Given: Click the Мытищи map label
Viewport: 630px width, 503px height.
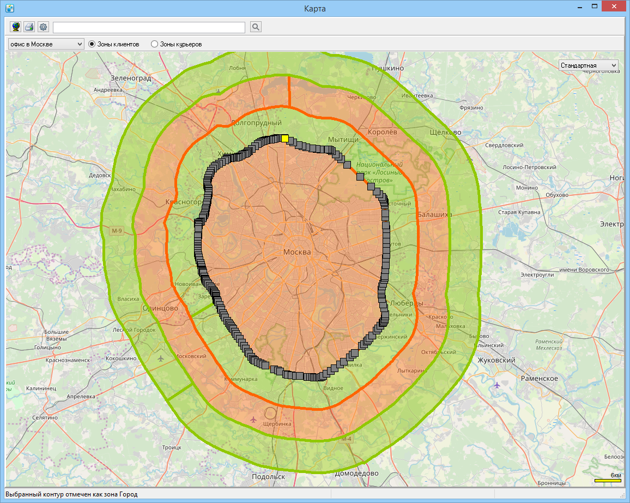Looking at the screenshot, I should pos(343,140).
